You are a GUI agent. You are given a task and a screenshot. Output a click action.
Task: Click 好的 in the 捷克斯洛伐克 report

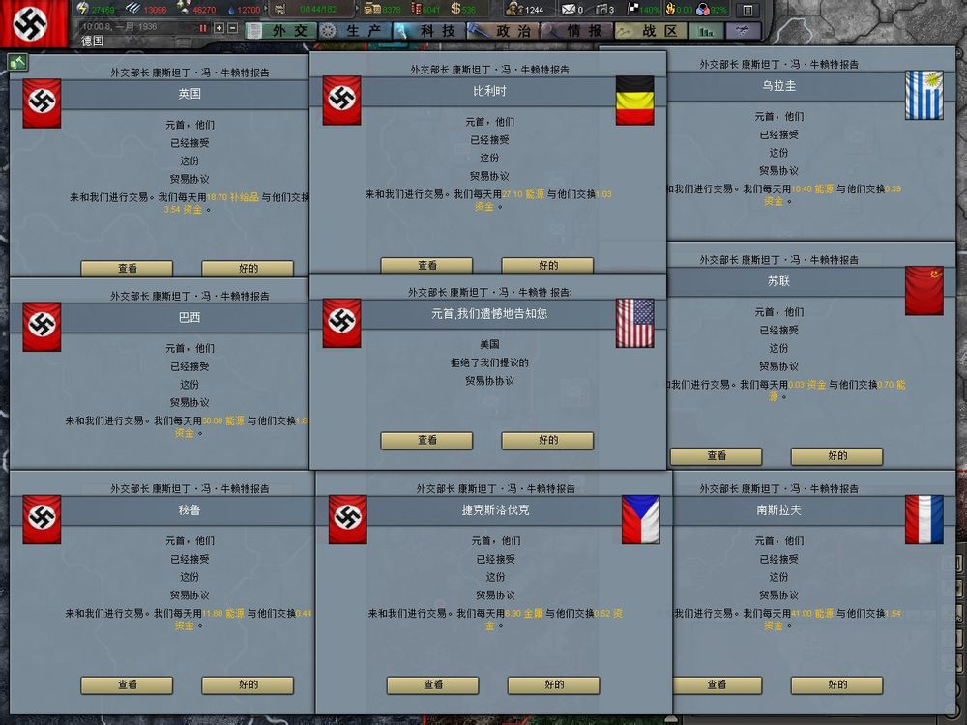(x=554, y=685)
